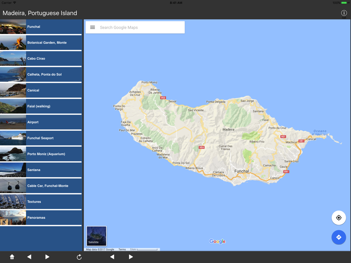Open the Textures row
The image size is (351, 263).
coord(41,202)
